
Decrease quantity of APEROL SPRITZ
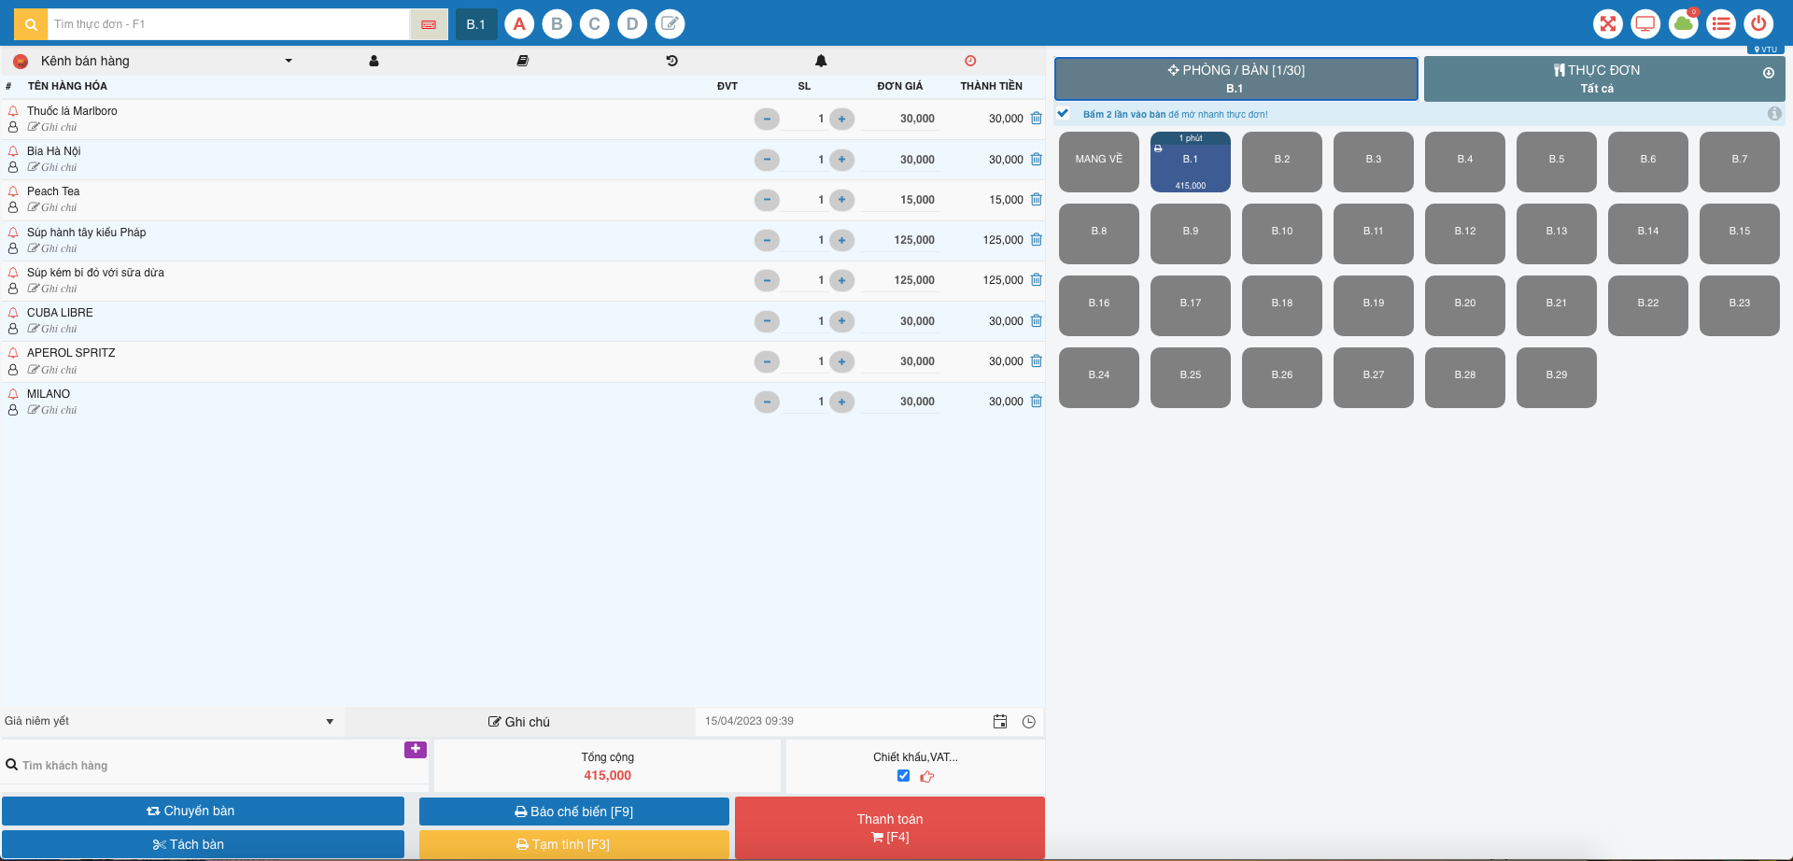(767, 361)
